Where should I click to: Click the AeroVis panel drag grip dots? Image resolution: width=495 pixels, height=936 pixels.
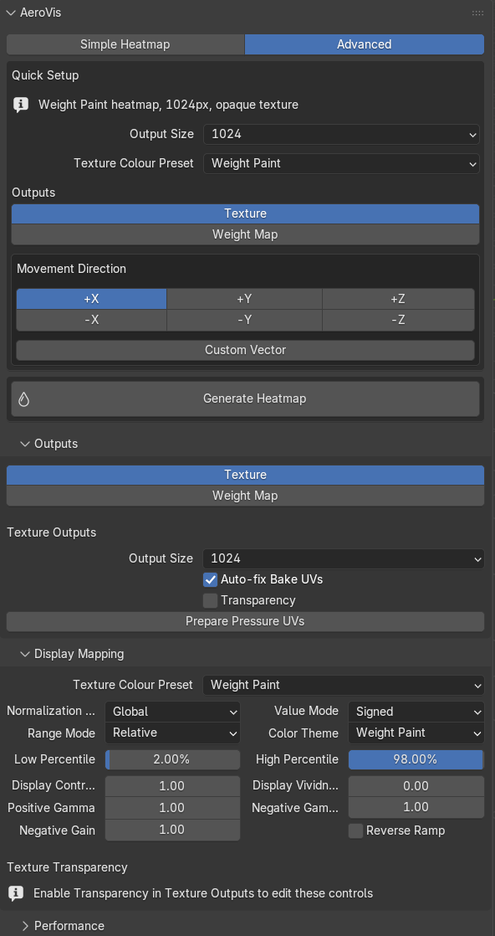(477, 13)
